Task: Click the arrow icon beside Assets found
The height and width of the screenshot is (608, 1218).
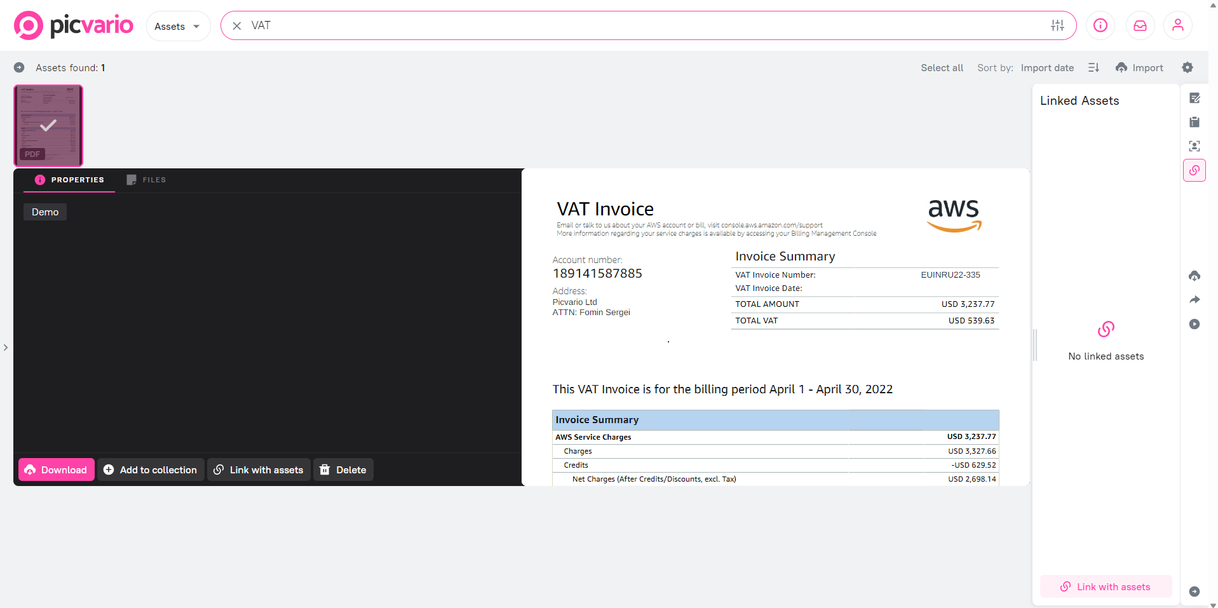Action: [19, 67]
